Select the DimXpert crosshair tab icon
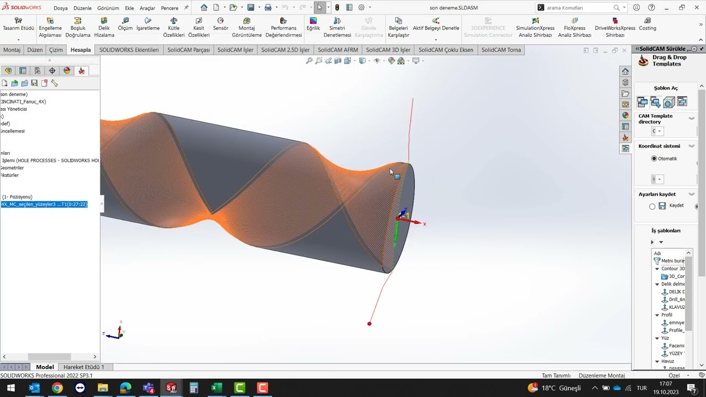The image size is (706, 397). point(52,71)
